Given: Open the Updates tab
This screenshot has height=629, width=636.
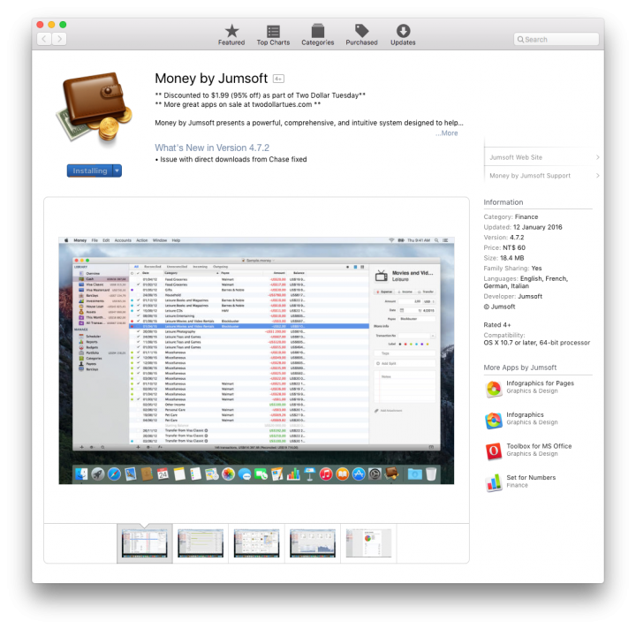Looking at the screenshot, I should 403,34.
